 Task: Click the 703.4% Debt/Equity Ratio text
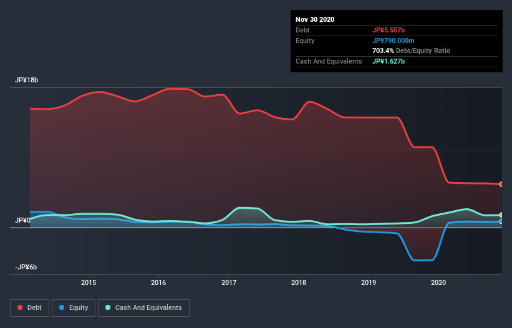411,51
